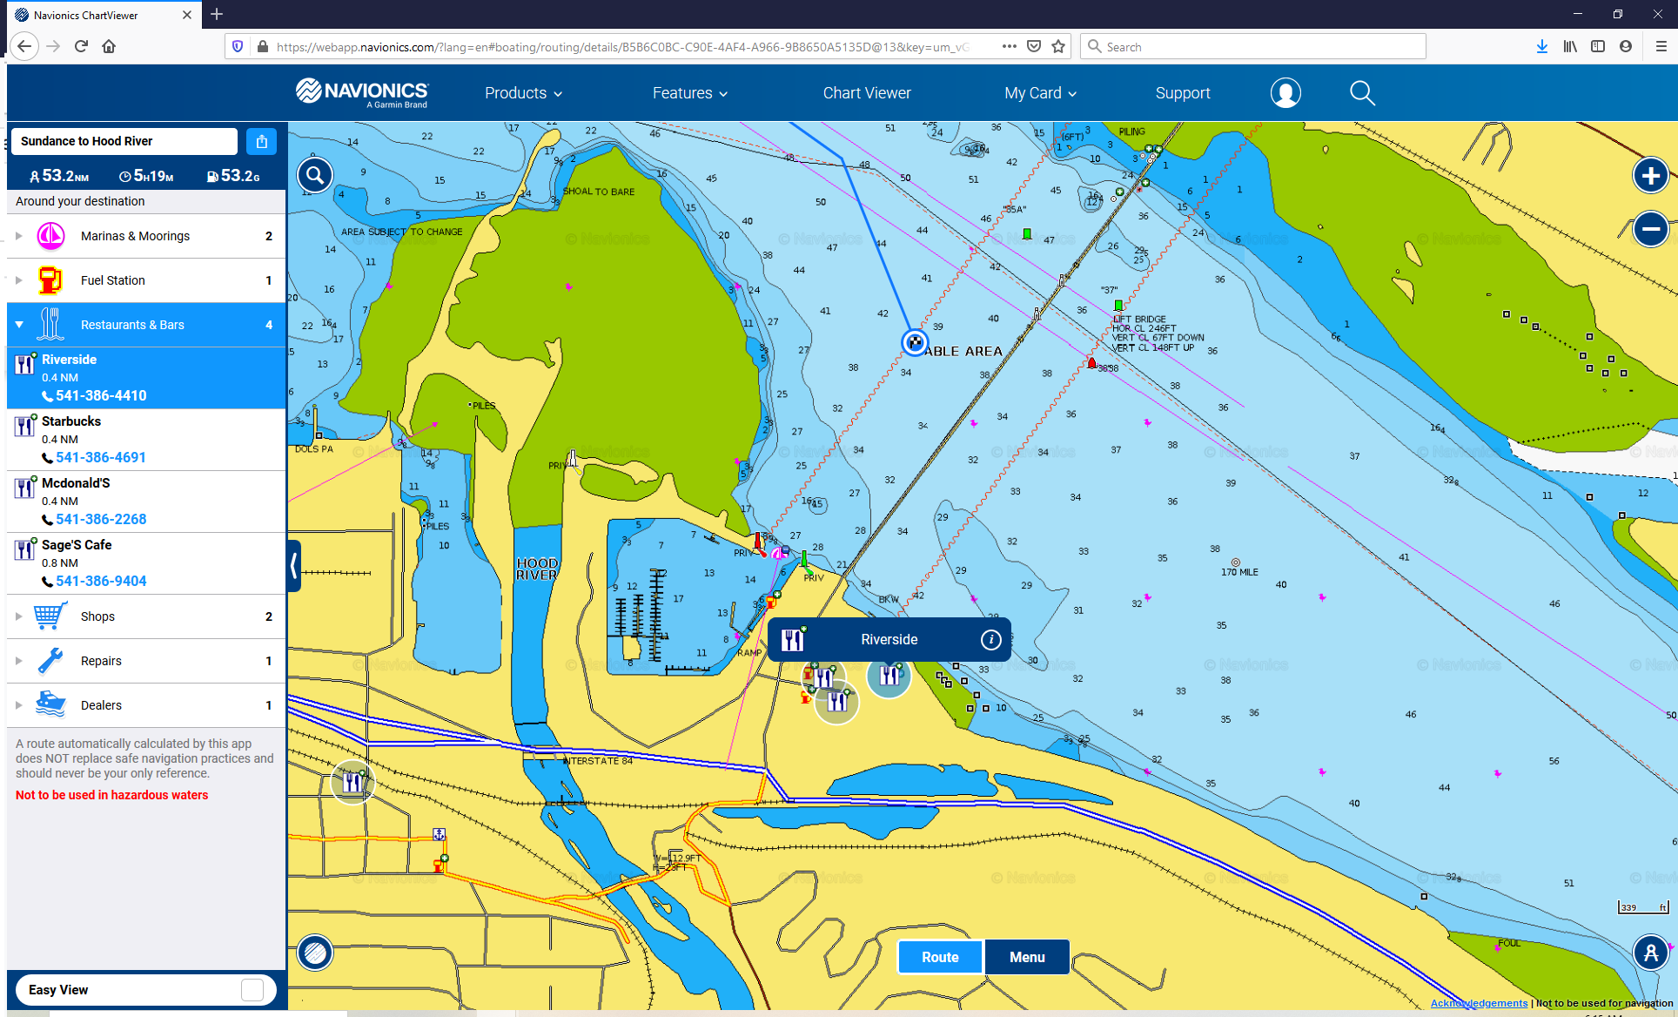The width and height of the screenshot is (1678, 1017).
Task: Expand Repairs category
Action: tap(19, 661)
